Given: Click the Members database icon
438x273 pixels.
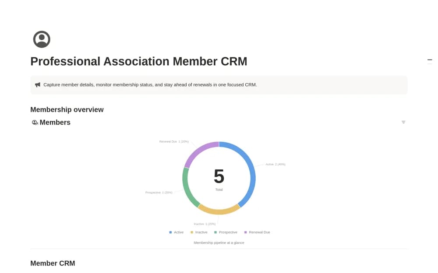Looking at the screenshot, I should point(35,122).
